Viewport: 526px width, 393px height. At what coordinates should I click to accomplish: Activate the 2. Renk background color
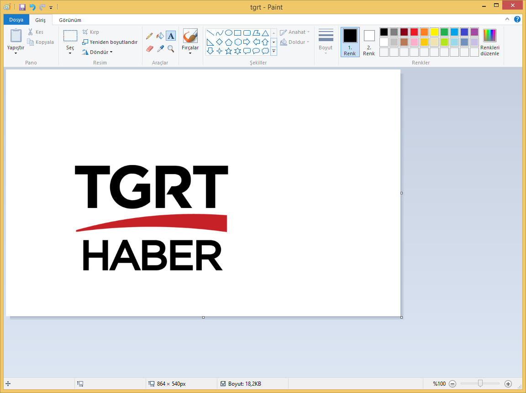click(369, 42)
